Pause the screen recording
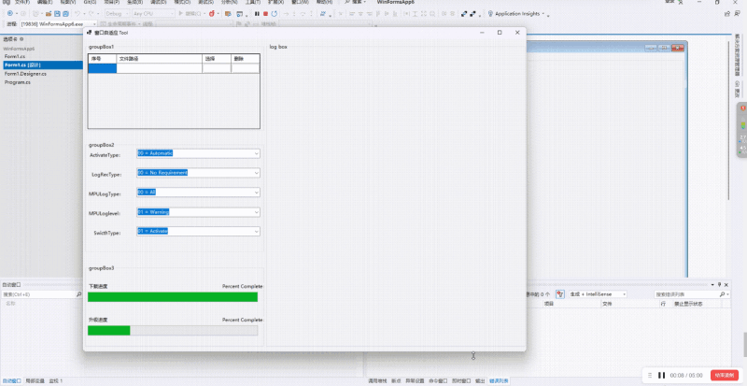 pyautogui.click(x=661, y=376)
